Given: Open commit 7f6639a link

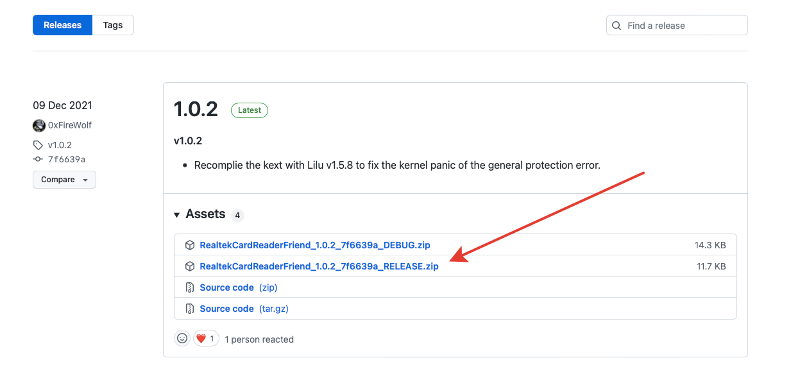Looking at the screenshot, I should coord(67,159).
